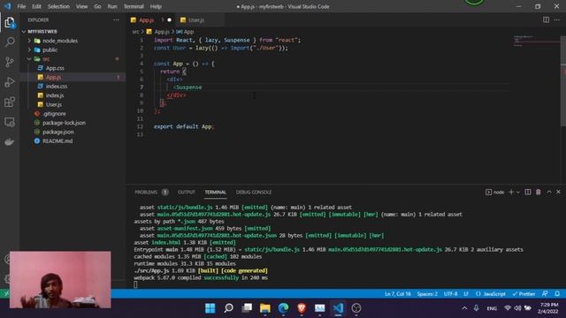This screenshot has height=318, width=566.
Task: Split the editor to the right
Action: pyautogui.click(x=547, y=19)
